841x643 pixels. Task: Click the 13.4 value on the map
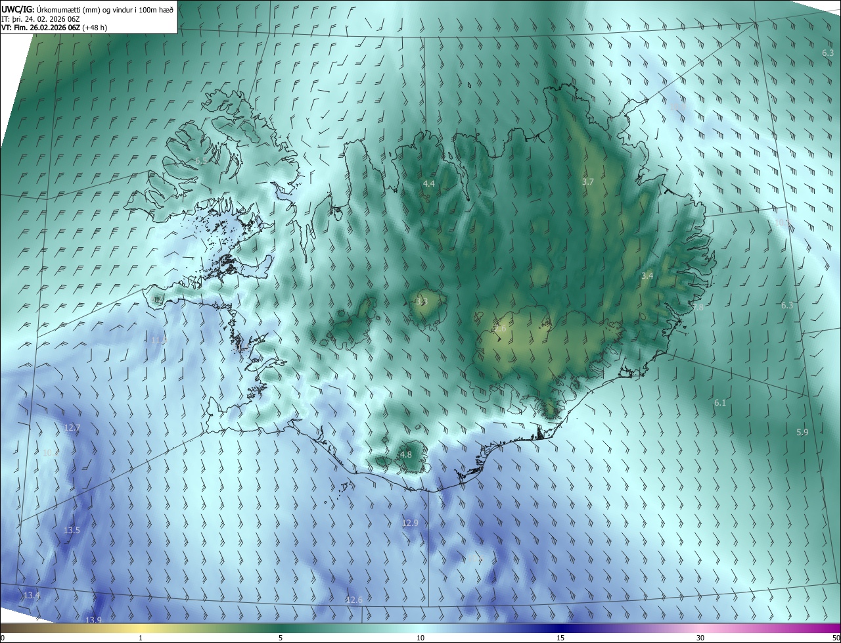click(x=32, y=595)
